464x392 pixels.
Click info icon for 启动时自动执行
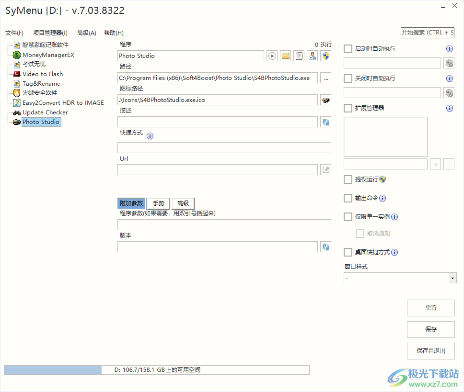pyautogui.click(x=450, y=49)
